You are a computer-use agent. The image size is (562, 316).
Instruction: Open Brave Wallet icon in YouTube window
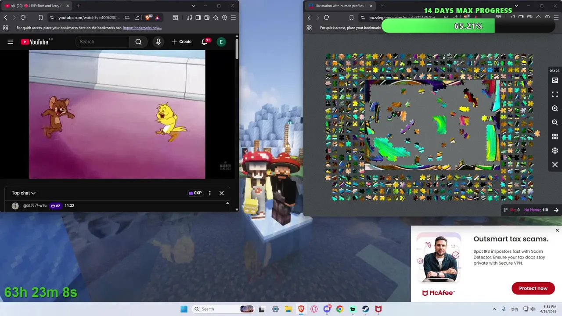[207, 18]
